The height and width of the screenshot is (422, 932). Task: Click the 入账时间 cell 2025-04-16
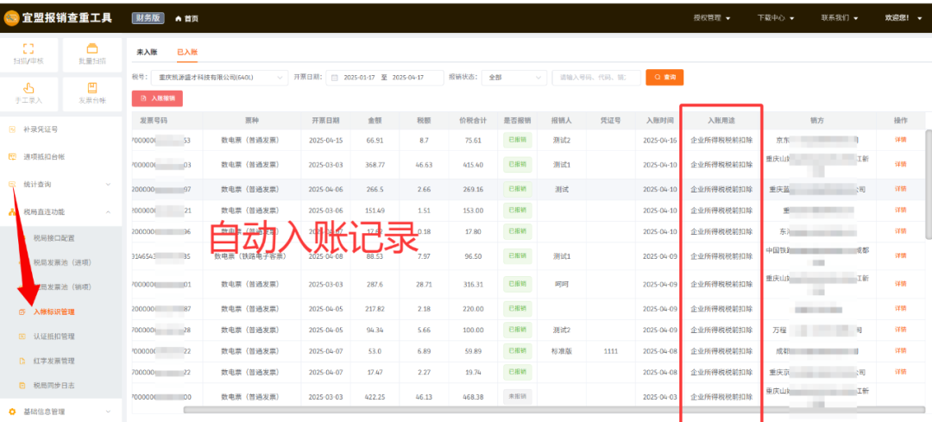click(659, 141)
